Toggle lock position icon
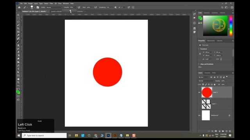This screenshot has height=140, width=250. point(209,84)
